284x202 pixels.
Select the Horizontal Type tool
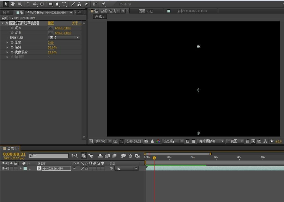64,4
